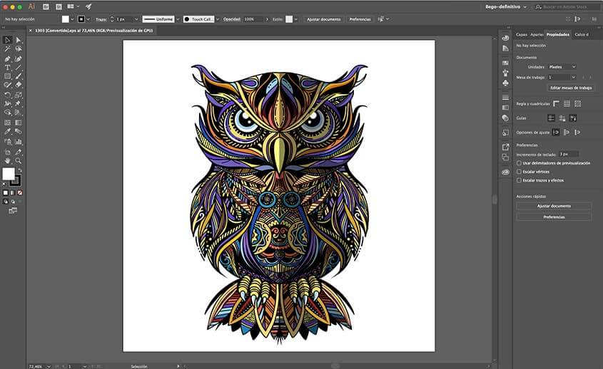Click the Incremento de teclado input field
Image resolution: width=603 pixels, height=369 pixels.
point(568,154)
